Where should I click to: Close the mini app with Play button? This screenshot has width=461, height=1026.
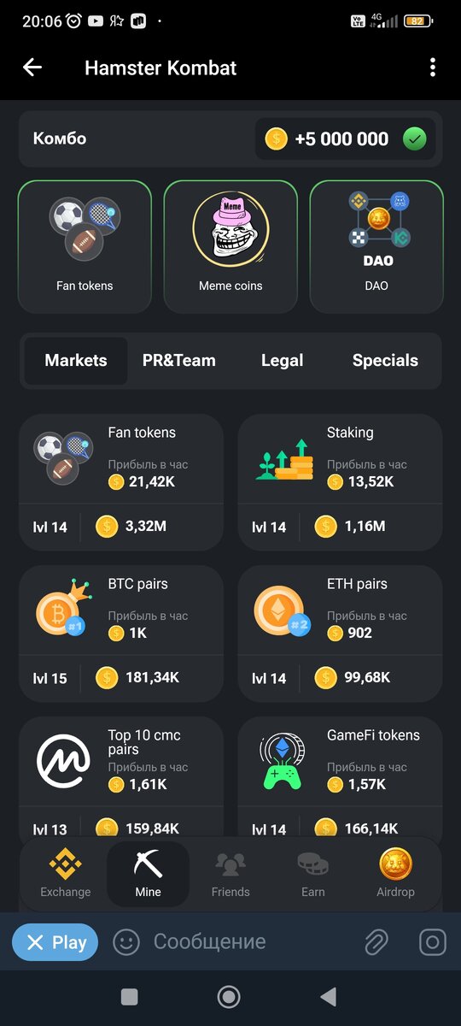click(x=55, y=942)
